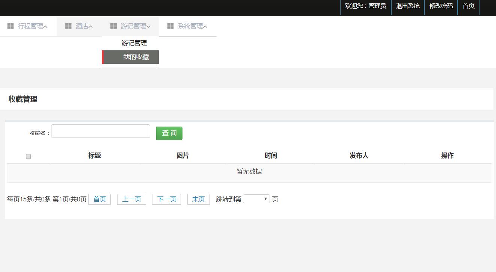Click grid icon beside 游记管理
496x272 pixels.
coord(113,26)
